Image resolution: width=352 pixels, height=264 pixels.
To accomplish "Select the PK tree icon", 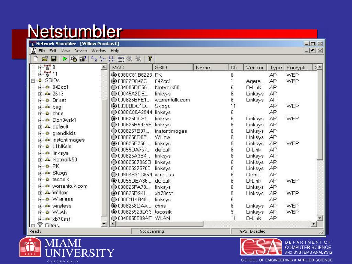I will click(x=47, y=166).
